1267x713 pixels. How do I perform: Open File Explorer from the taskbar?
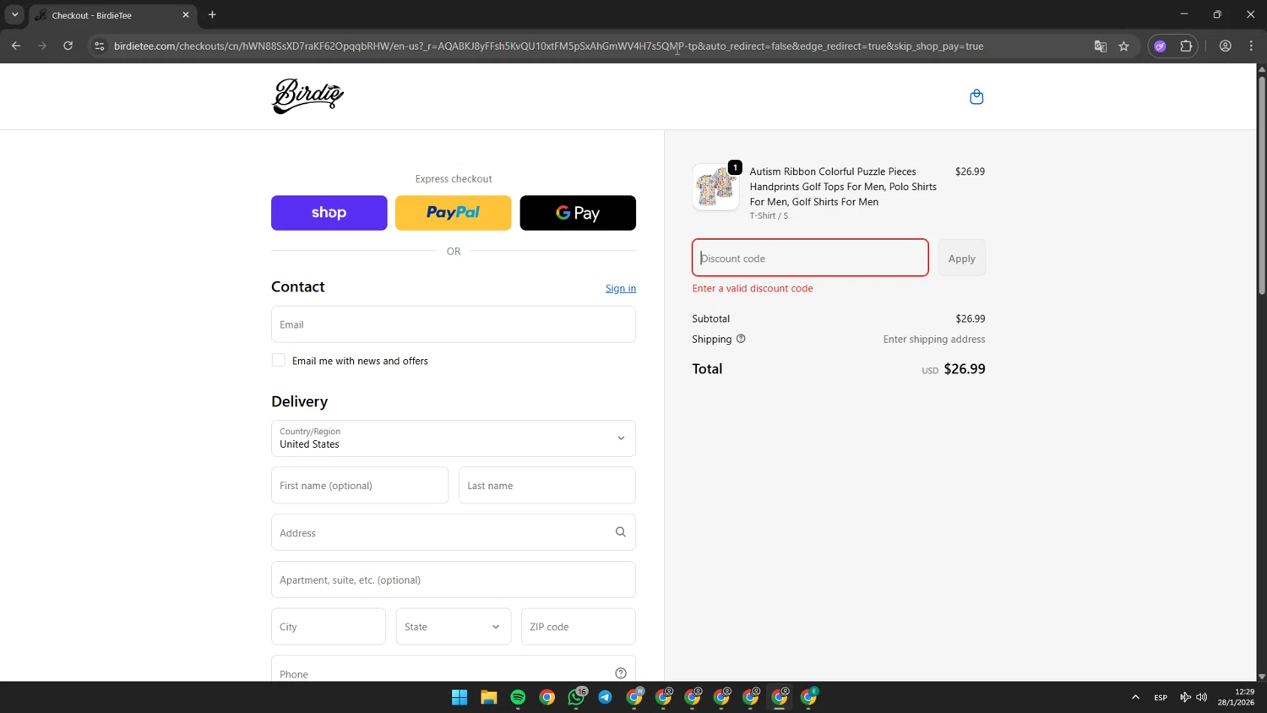click(x=489, y=697)
